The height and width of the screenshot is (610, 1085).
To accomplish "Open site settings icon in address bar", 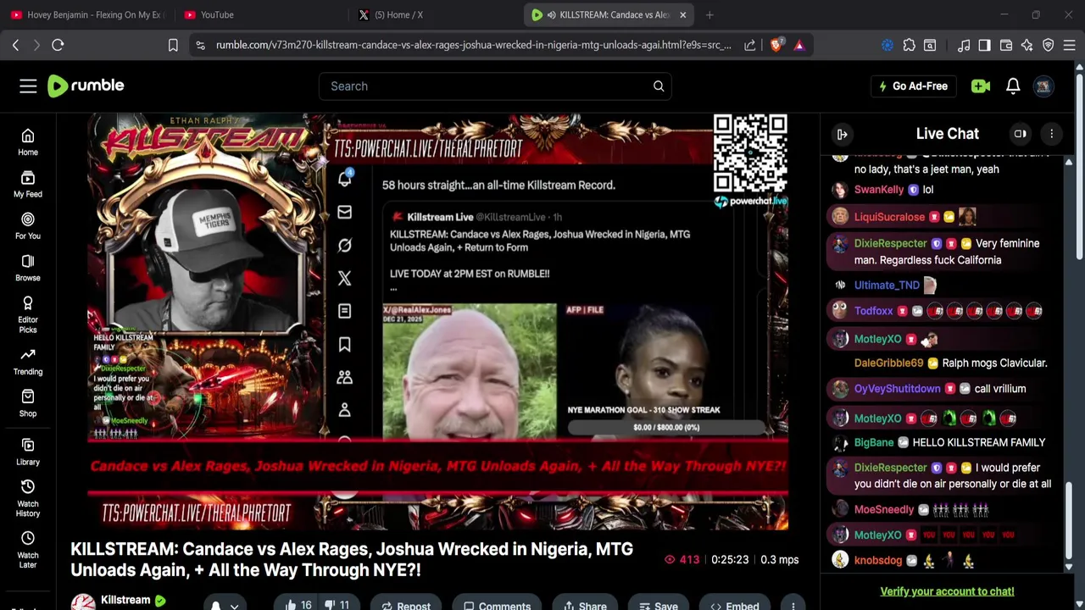I will tap(200, 45).
